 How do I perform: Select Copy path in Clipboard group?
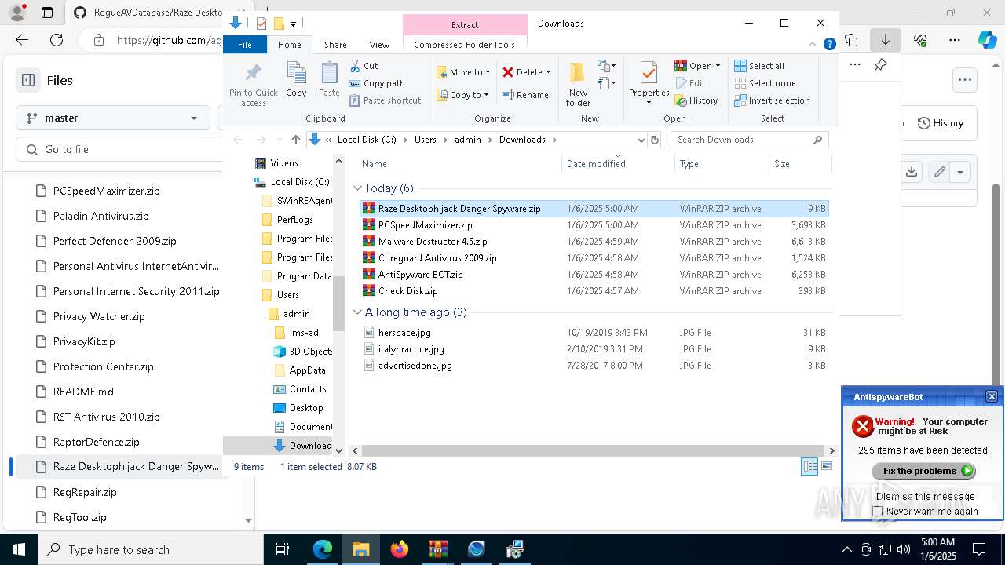[x=377, y=83]
